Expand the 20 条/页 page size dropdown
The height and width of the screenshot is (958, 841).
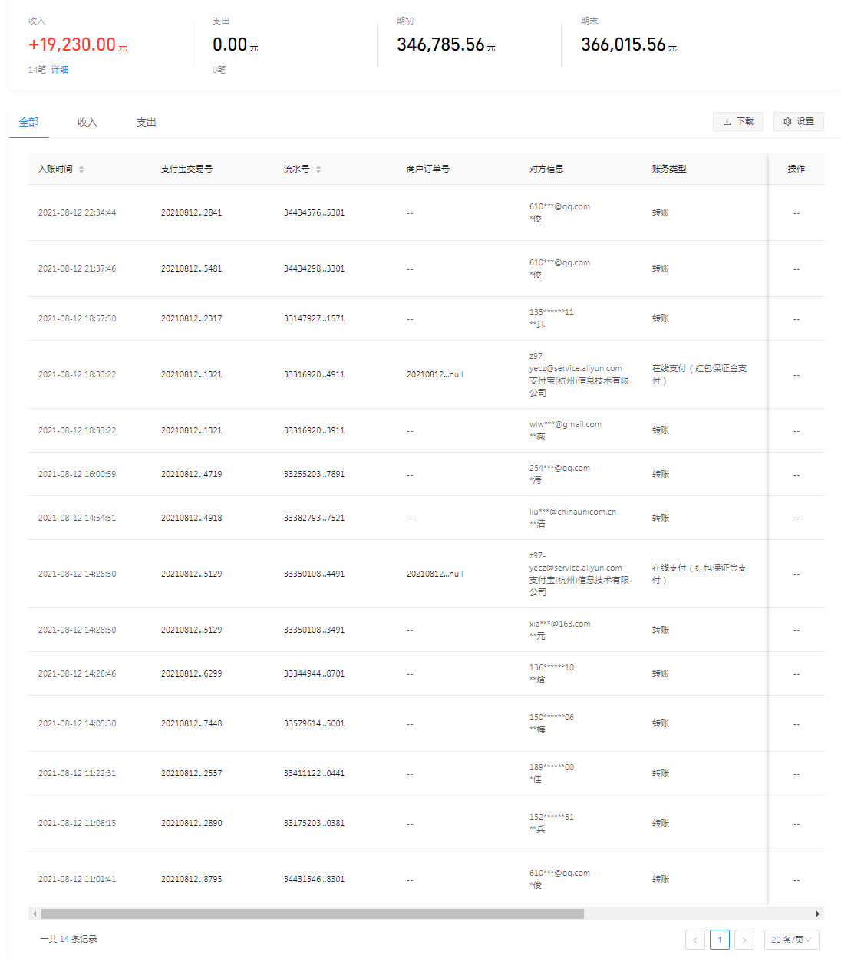click(x=791, y=940)
